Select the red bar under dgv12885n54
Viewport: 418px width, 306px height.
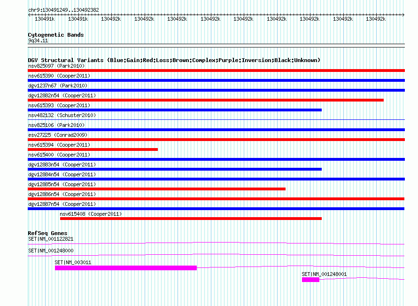point(156,189)
